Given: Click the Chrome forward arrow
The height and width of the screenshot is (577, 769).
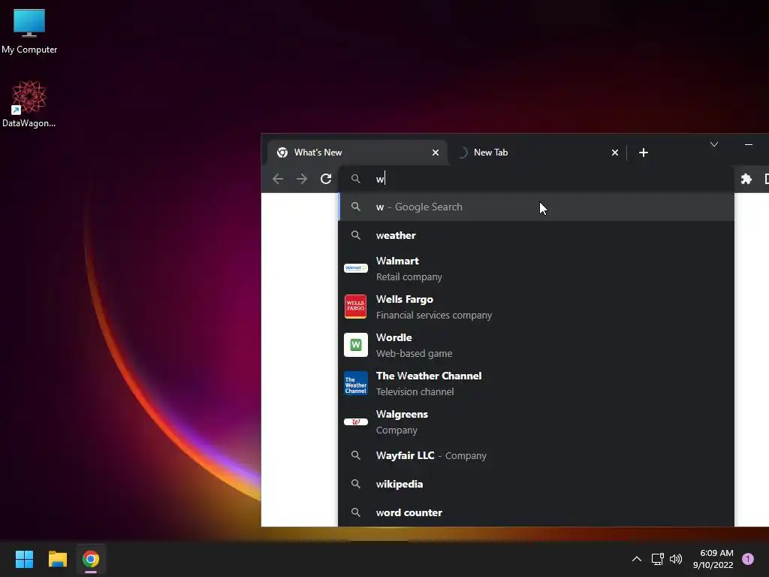Looking at the screenshot, I should [x=302, y=179].
